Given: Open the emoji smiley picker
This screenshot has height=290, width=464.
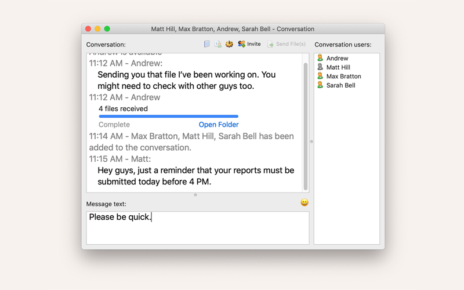Looking at the screenshot, I should click(304, 202).
